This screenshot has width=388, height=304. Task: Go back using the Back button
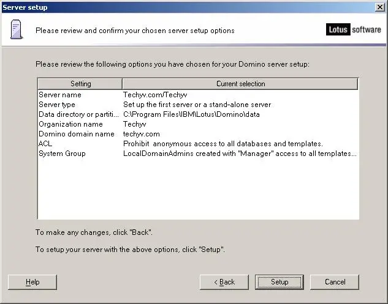pos(224,282)
